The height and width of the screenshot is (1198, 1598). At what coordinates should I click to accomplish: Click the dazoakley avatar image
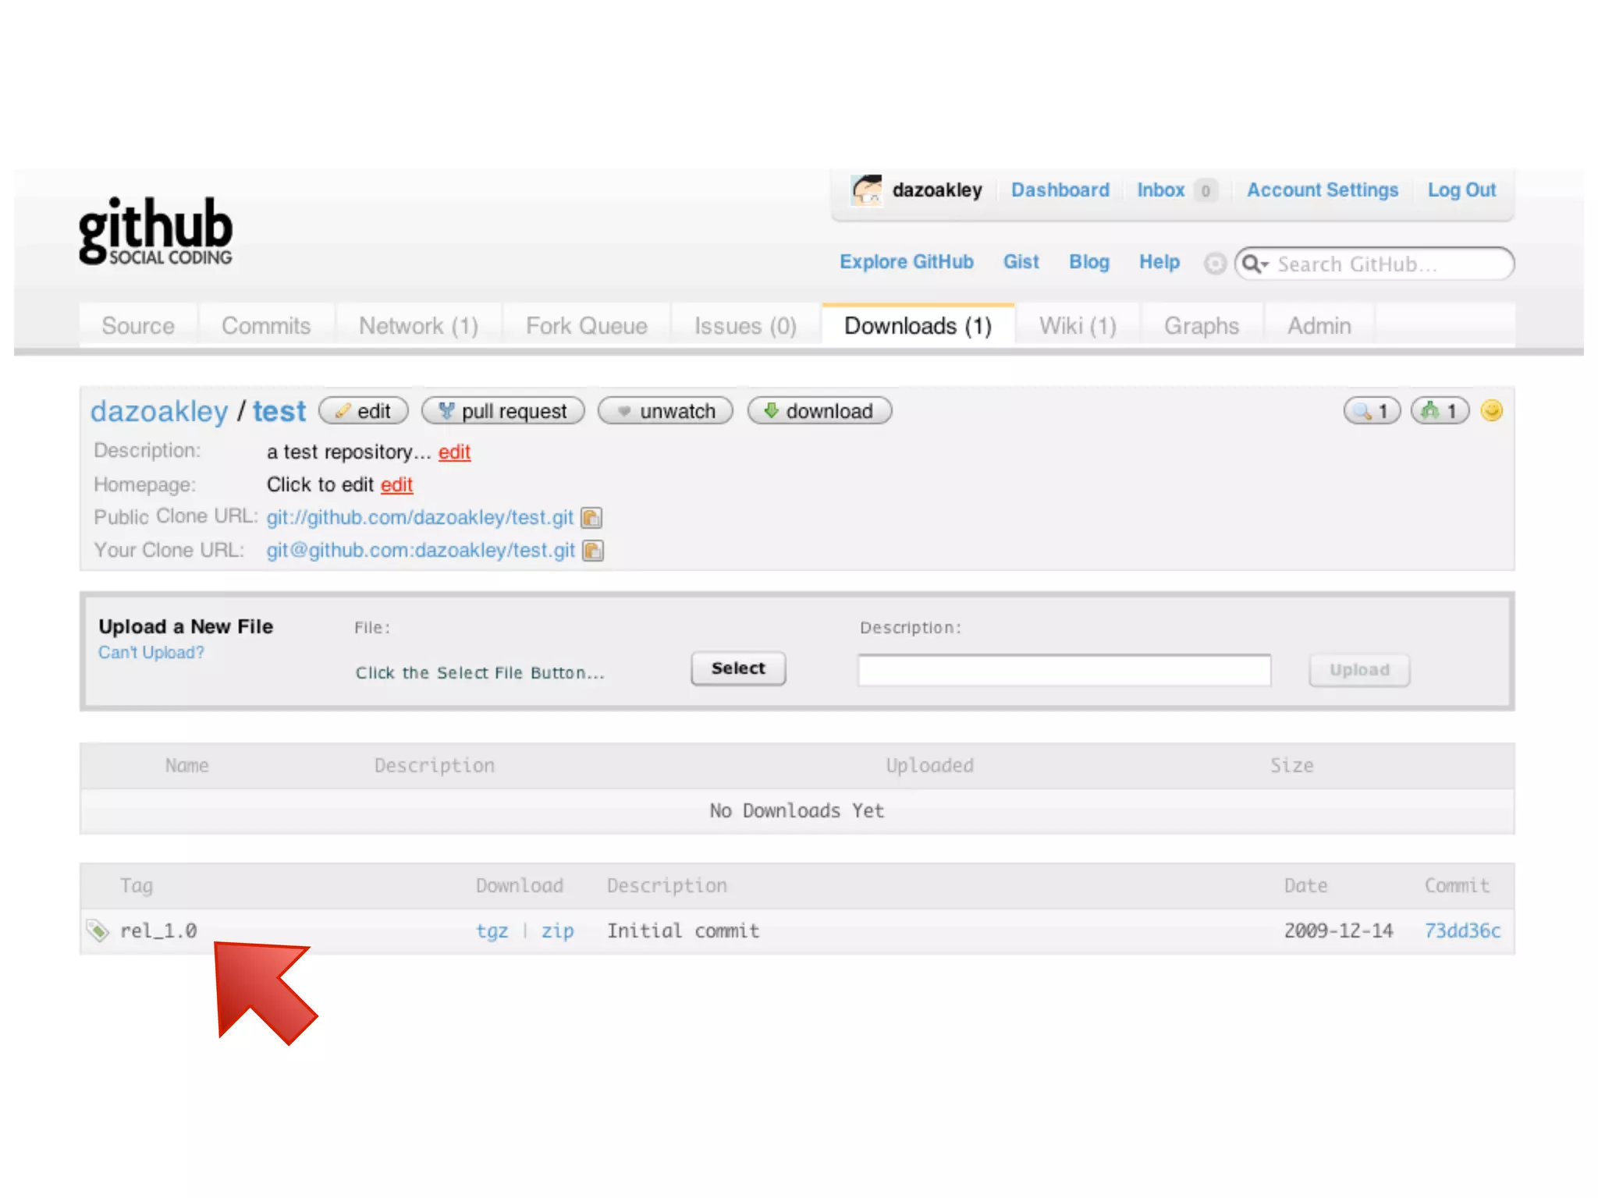(867, 190)
